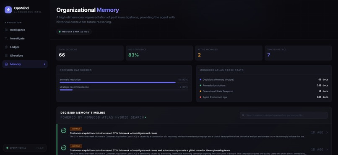Focus the Search memory input field
The image size is (338, 155).
pos(283,115)
